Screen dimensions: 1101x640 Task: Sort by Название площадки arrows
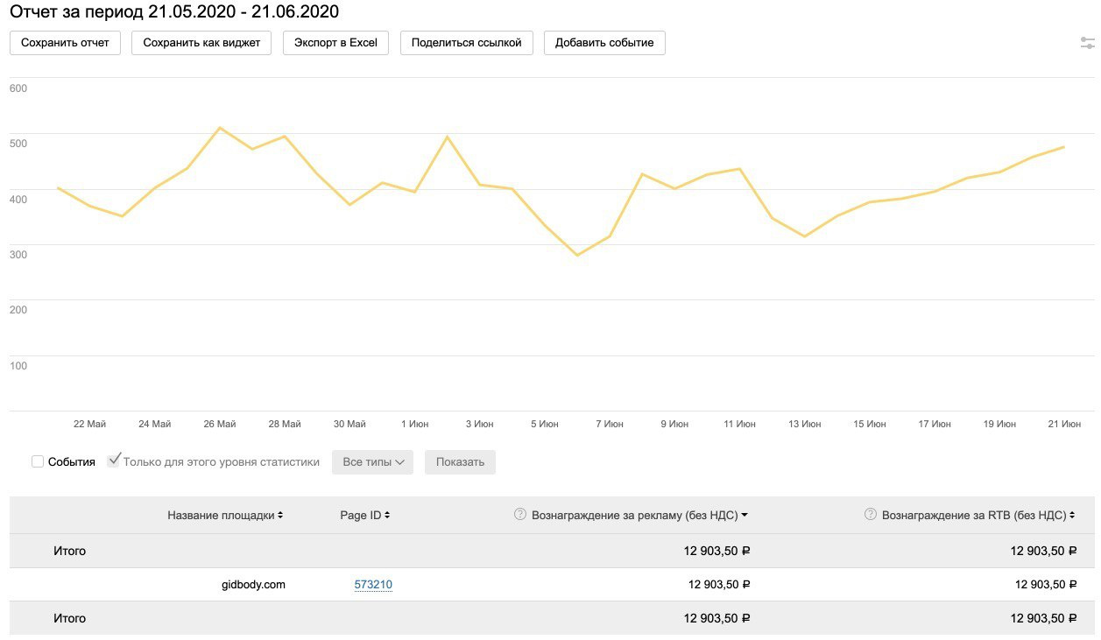[280, 516]
